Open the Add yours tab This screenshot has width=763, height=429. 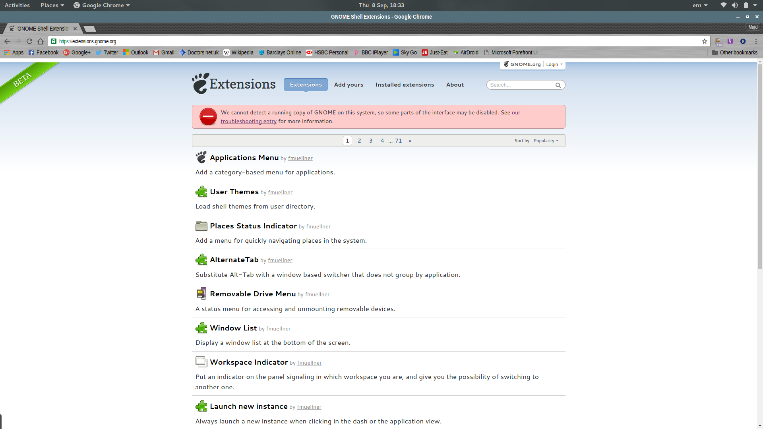coord(349,85)
